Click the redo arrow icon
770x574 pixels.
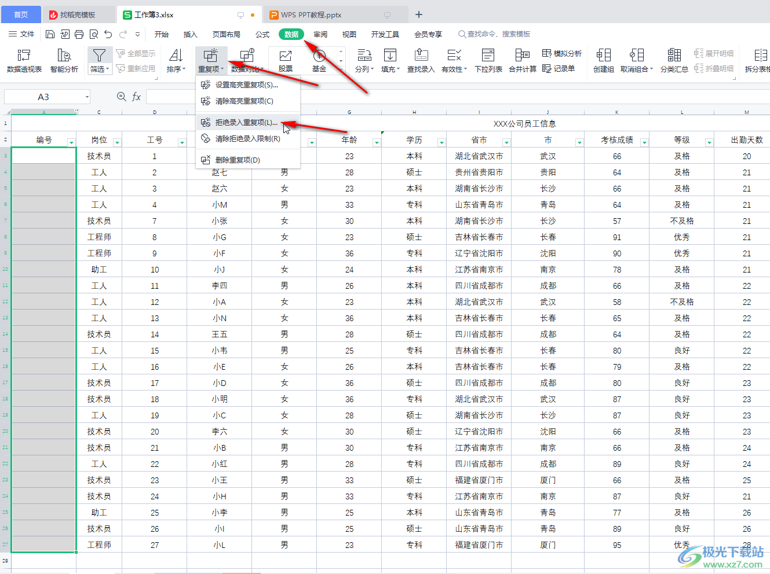(123, 34)
